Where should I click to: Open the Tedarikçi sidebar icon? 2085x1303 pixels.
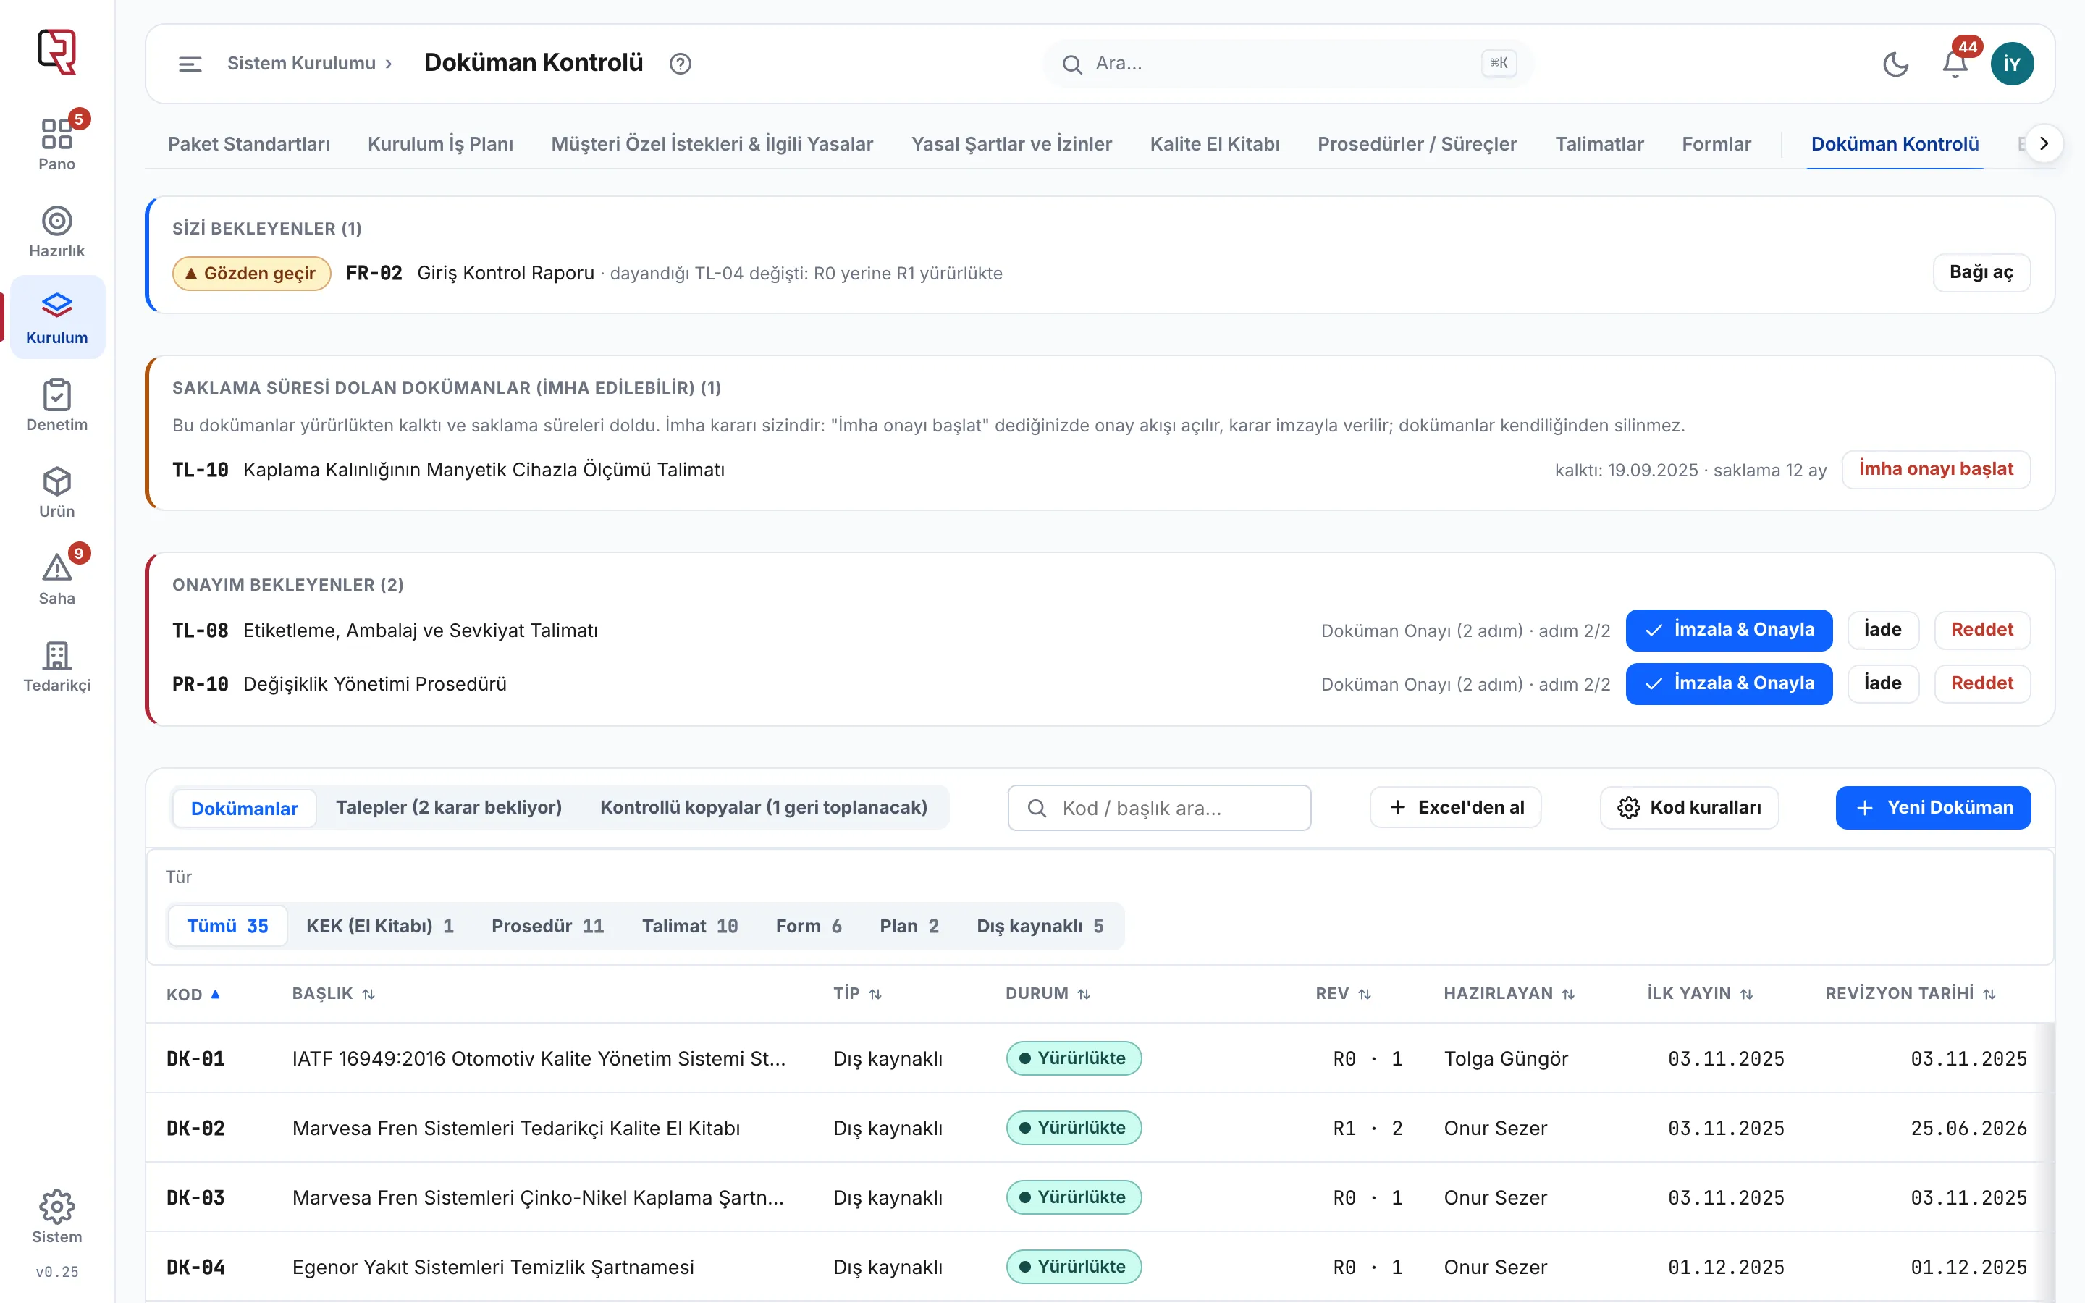click(x=57, y=667)
